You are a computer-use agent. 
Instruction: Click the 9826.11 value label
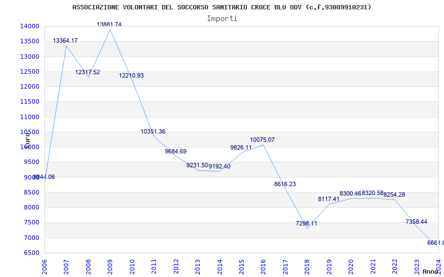click(x=241, y=148)
